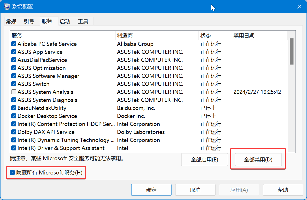This screenshot has width=307, height=200.
Task: Close the 系统配置 window
Action: (299, 7)
